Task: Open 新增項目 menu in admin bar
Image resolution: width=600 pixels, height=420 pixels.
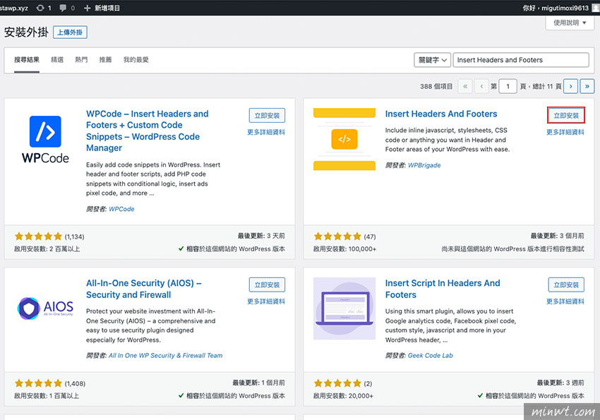Action: tap(102, 8)
